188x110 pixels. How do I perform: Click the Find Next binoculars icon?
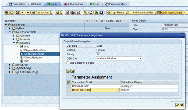click(73, 12)
